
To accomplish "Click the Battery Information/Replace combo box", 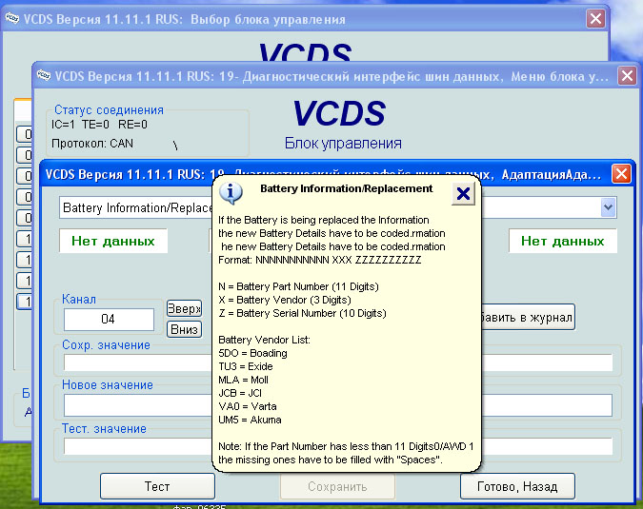I will click(337, 207).
